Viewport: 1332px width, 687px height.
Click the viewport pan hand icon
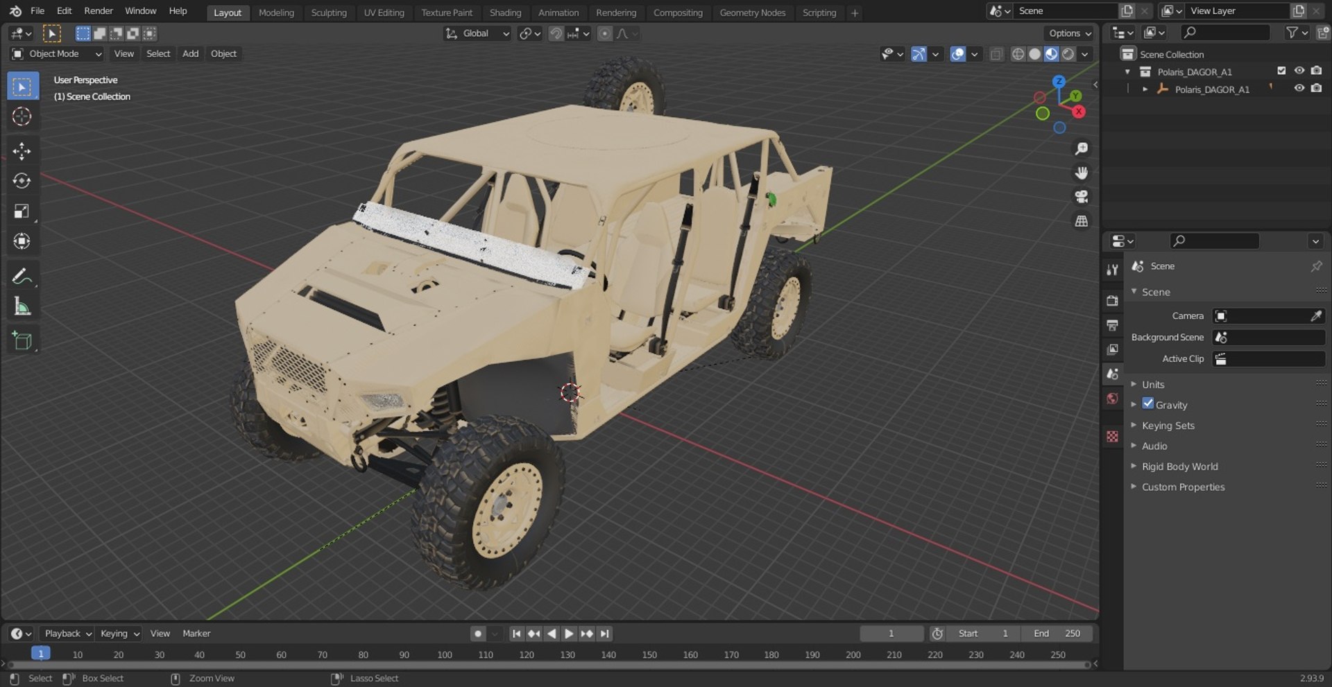point(1081,173)
